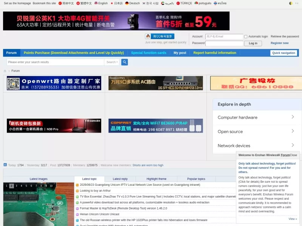
Task: Open icon of Format Master & HopToDesk topic
Action: 77,209
